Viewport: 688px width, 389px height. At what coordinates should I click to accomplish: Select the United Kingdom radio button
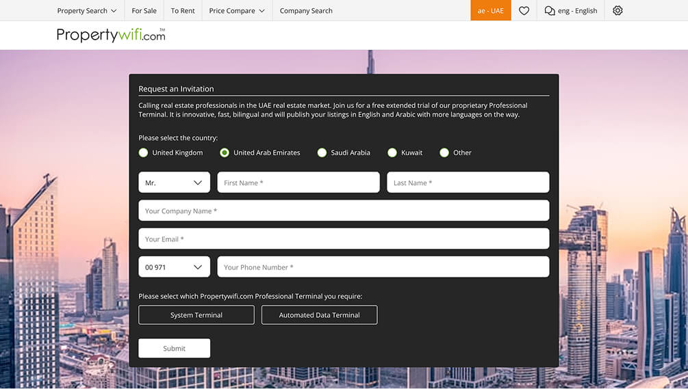click(x=143, y=152)
